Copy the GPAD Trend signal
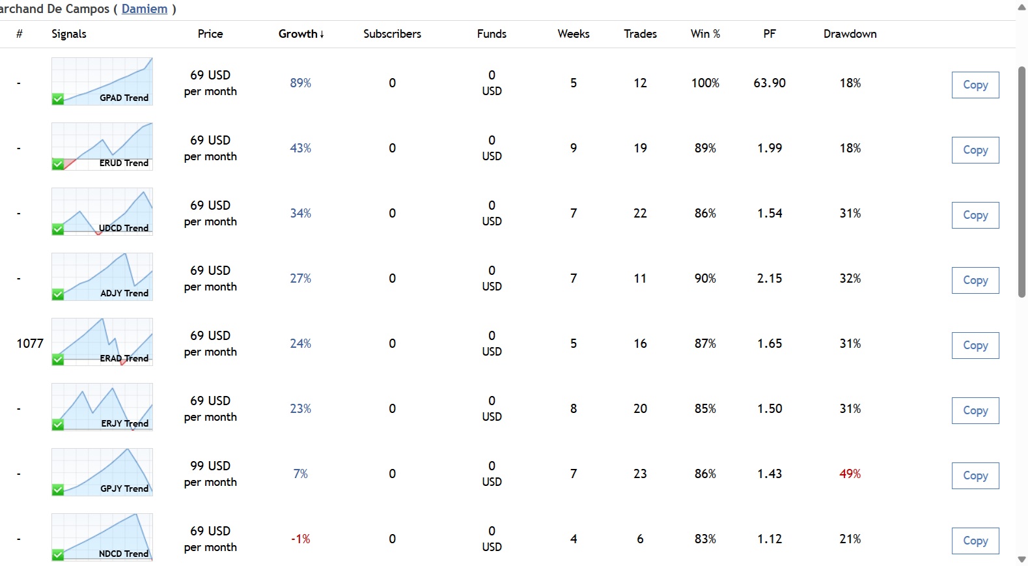Image resolution: width=1028 pixels, height=566 pixels. (975, 85)
